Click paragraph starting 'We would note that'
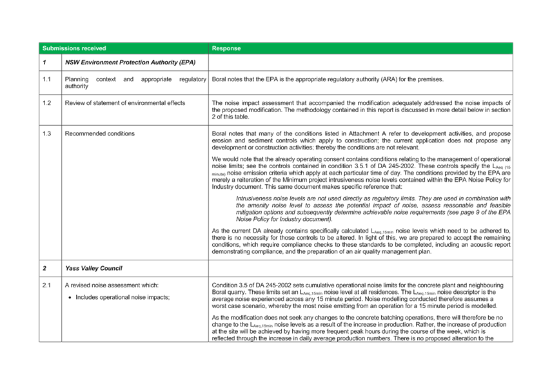The image size is (552, 386). 361,173
